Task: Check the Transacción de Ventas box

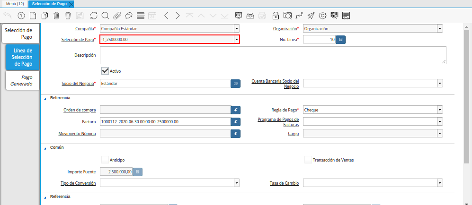Action: 308,160
